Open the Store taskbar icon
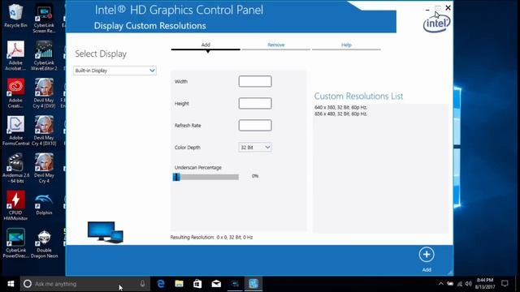520x292 pixels. click(x=197, y=284)
